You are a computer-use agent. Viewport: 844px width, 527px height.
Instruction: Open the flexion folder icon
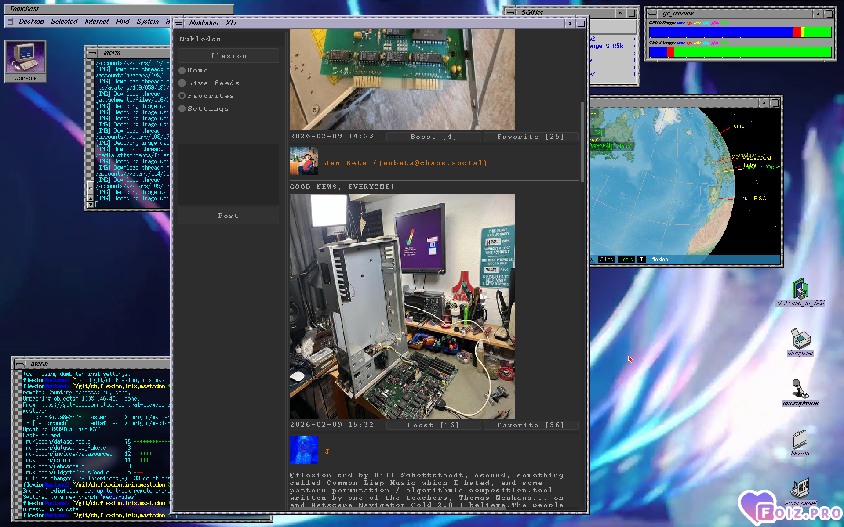(x=799, y=439)
